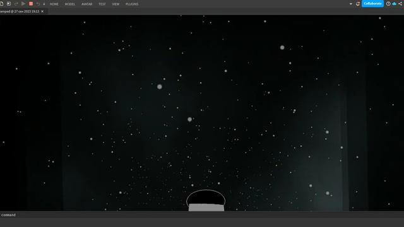
Task: Open the help circle icon
Action: click(x=388, y=4)
